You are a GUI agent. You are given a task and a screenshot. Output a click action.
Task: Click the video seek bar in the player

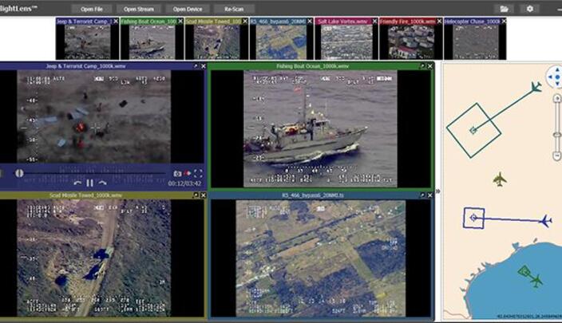click(x=96, y=173)
